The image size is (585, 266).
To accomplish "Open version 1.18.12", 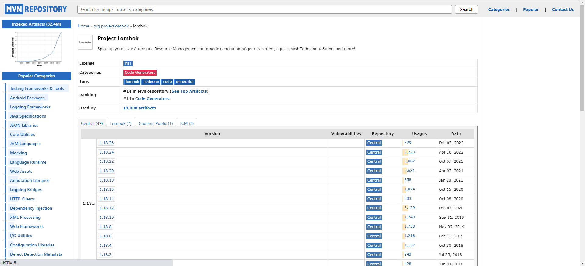I will pyautogui.click(x=107, y=208).
